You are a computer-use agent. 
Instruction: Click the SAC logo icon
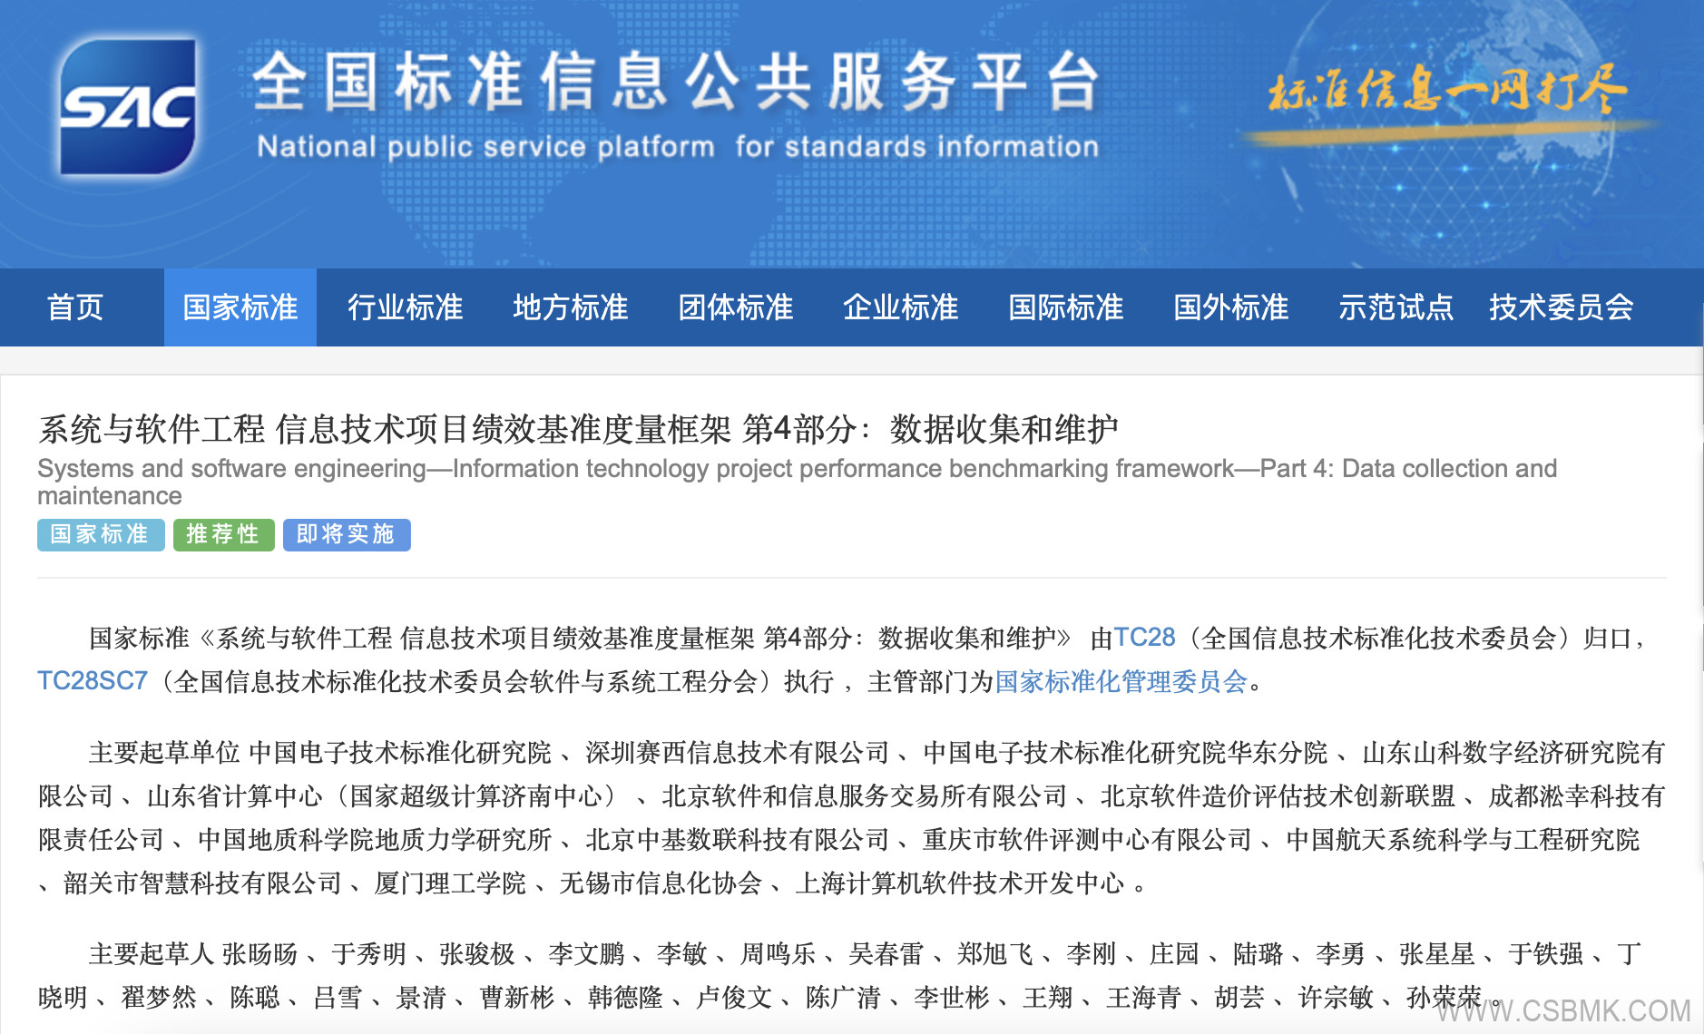tap(127, 107)
